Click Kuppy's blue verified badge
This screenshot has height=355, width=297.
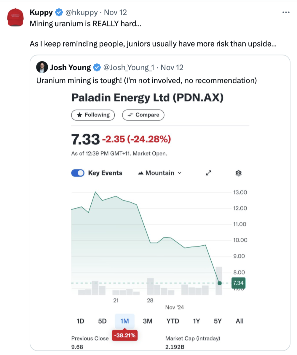coord(59,12)
